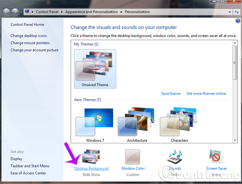Click the Aero Themes (7) heading

click(87, 100)
